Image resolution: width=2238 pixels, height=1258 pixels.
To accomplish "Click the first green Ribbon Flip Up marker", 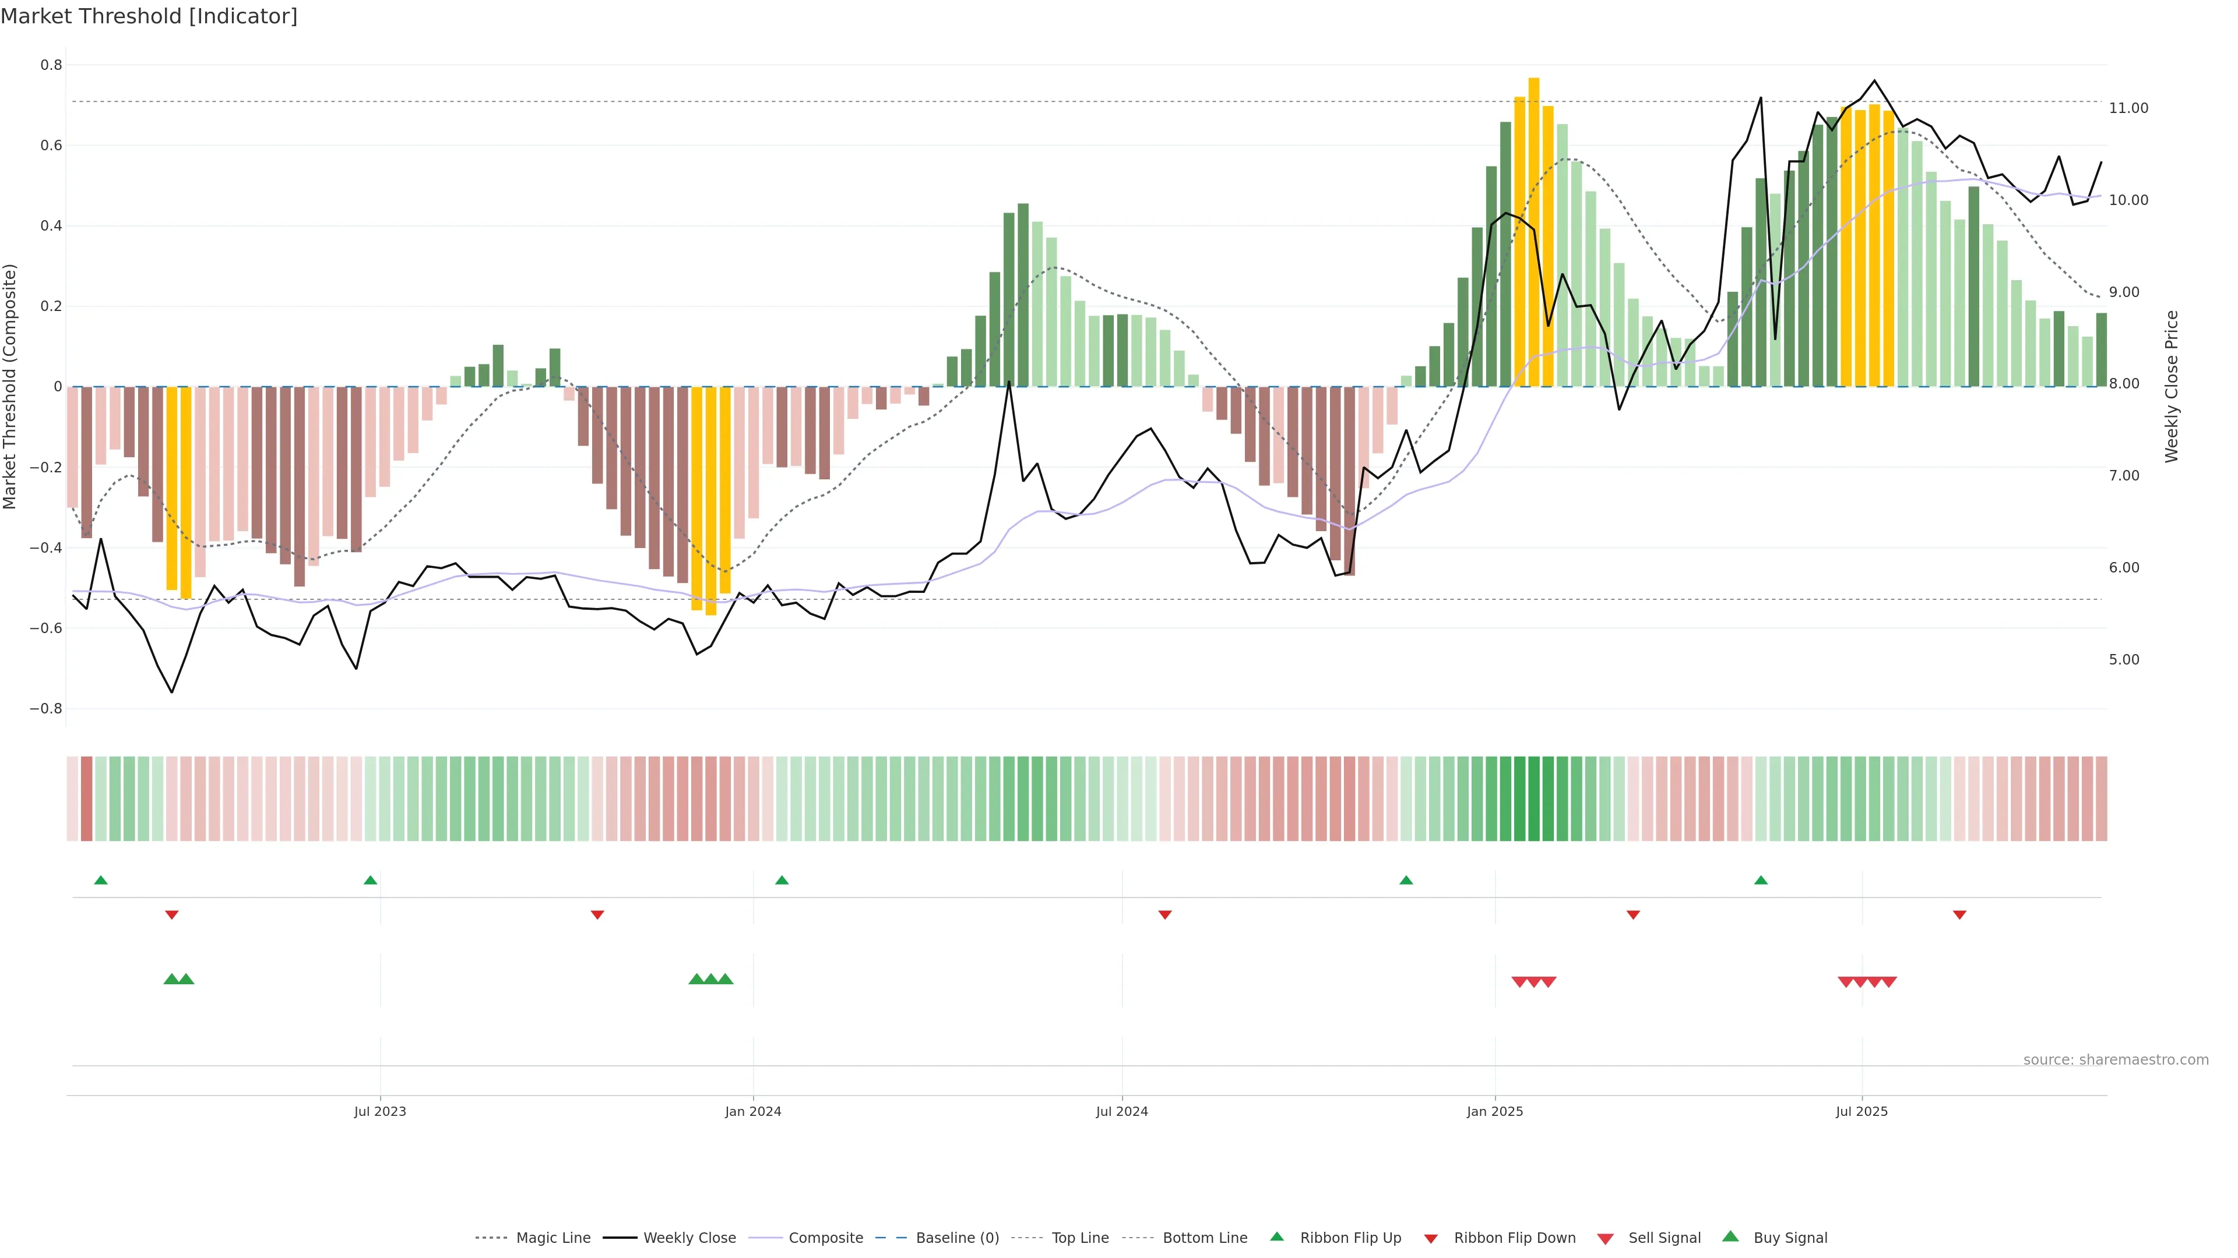I will click(101, 881).
